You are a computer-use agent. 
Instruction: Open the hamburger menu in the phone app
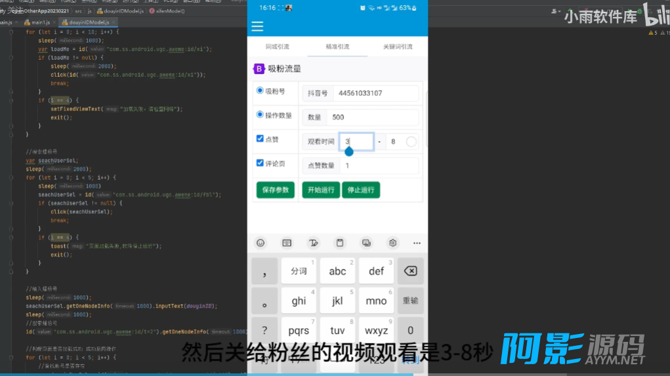point(257,26)
